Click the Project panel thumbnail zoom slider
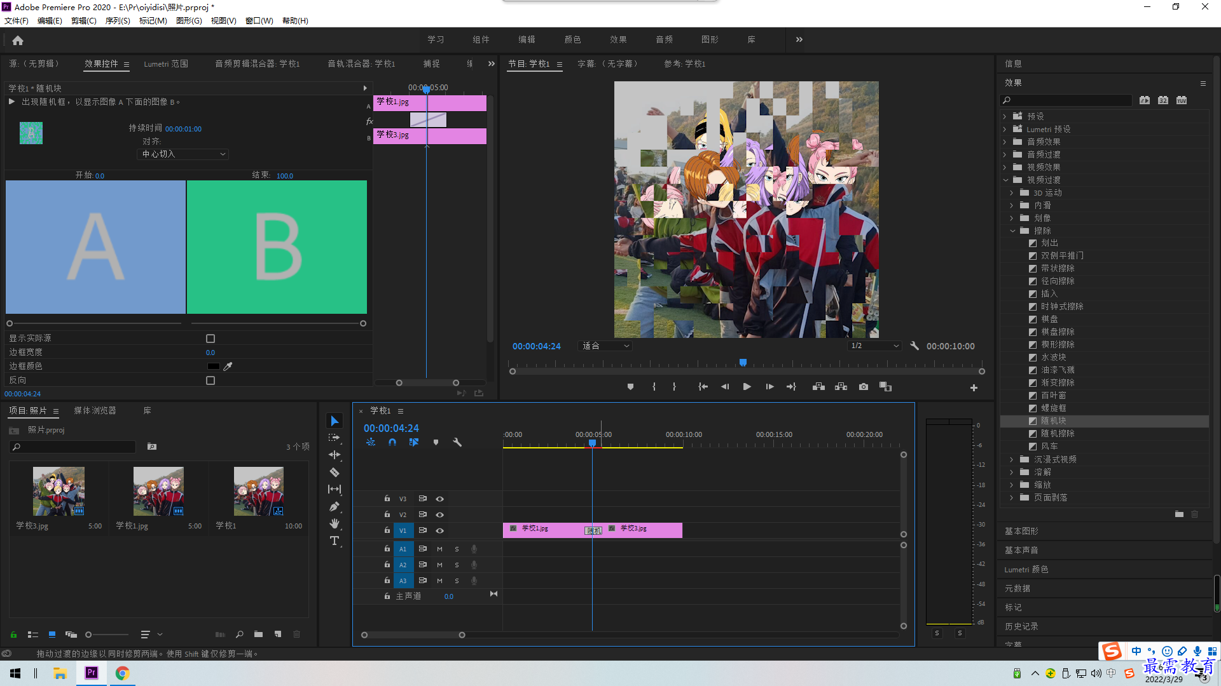Image resolution: width=1221 pixels, height=686 pixels. click(107, 635)
